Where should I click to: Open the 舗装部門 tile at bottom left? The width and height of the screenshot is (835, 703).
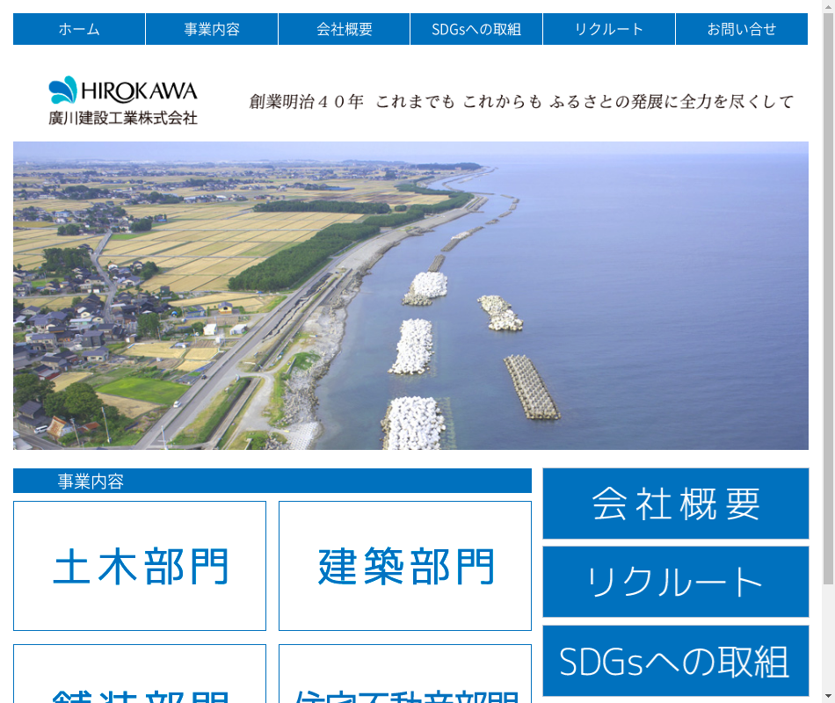pos(140,678)
